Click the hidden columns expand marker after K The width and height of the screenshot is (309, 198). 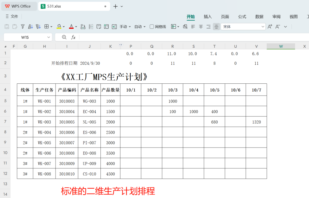click(121, 45)
